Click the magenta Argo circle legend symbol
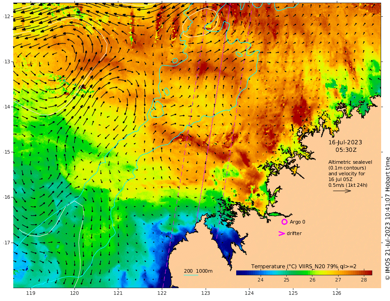This screenshot has height=301, width=390. 284,222
